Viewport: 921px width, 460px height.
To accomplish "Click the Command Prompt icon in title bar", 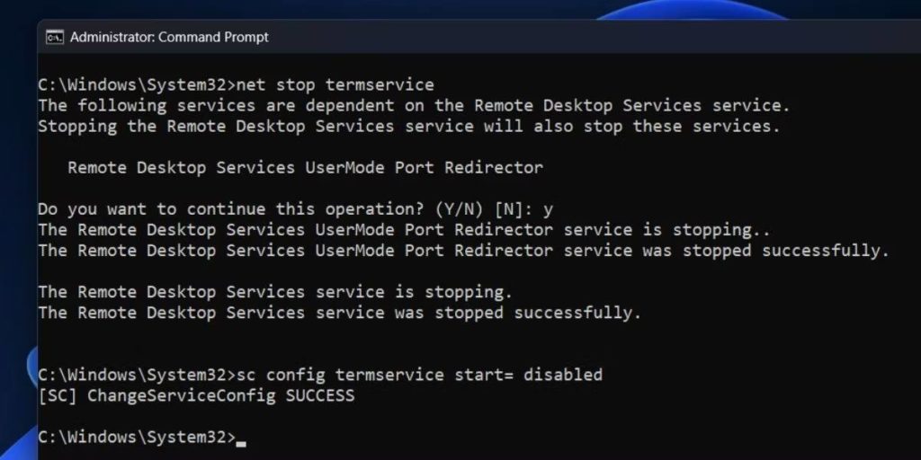I will click(55, 37).
